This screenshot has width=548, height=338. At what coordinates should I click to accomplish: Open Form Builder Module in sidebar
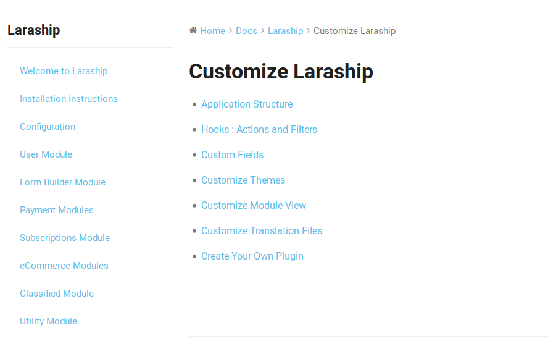[62, 182]
